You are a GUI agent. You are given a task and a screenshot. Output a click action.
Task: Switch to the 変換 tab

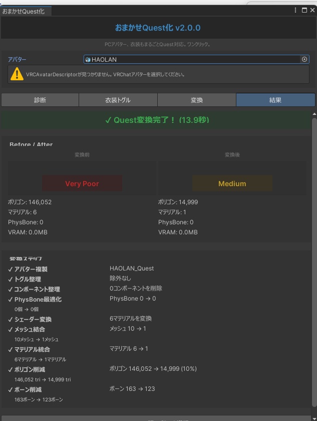(197, 100)
